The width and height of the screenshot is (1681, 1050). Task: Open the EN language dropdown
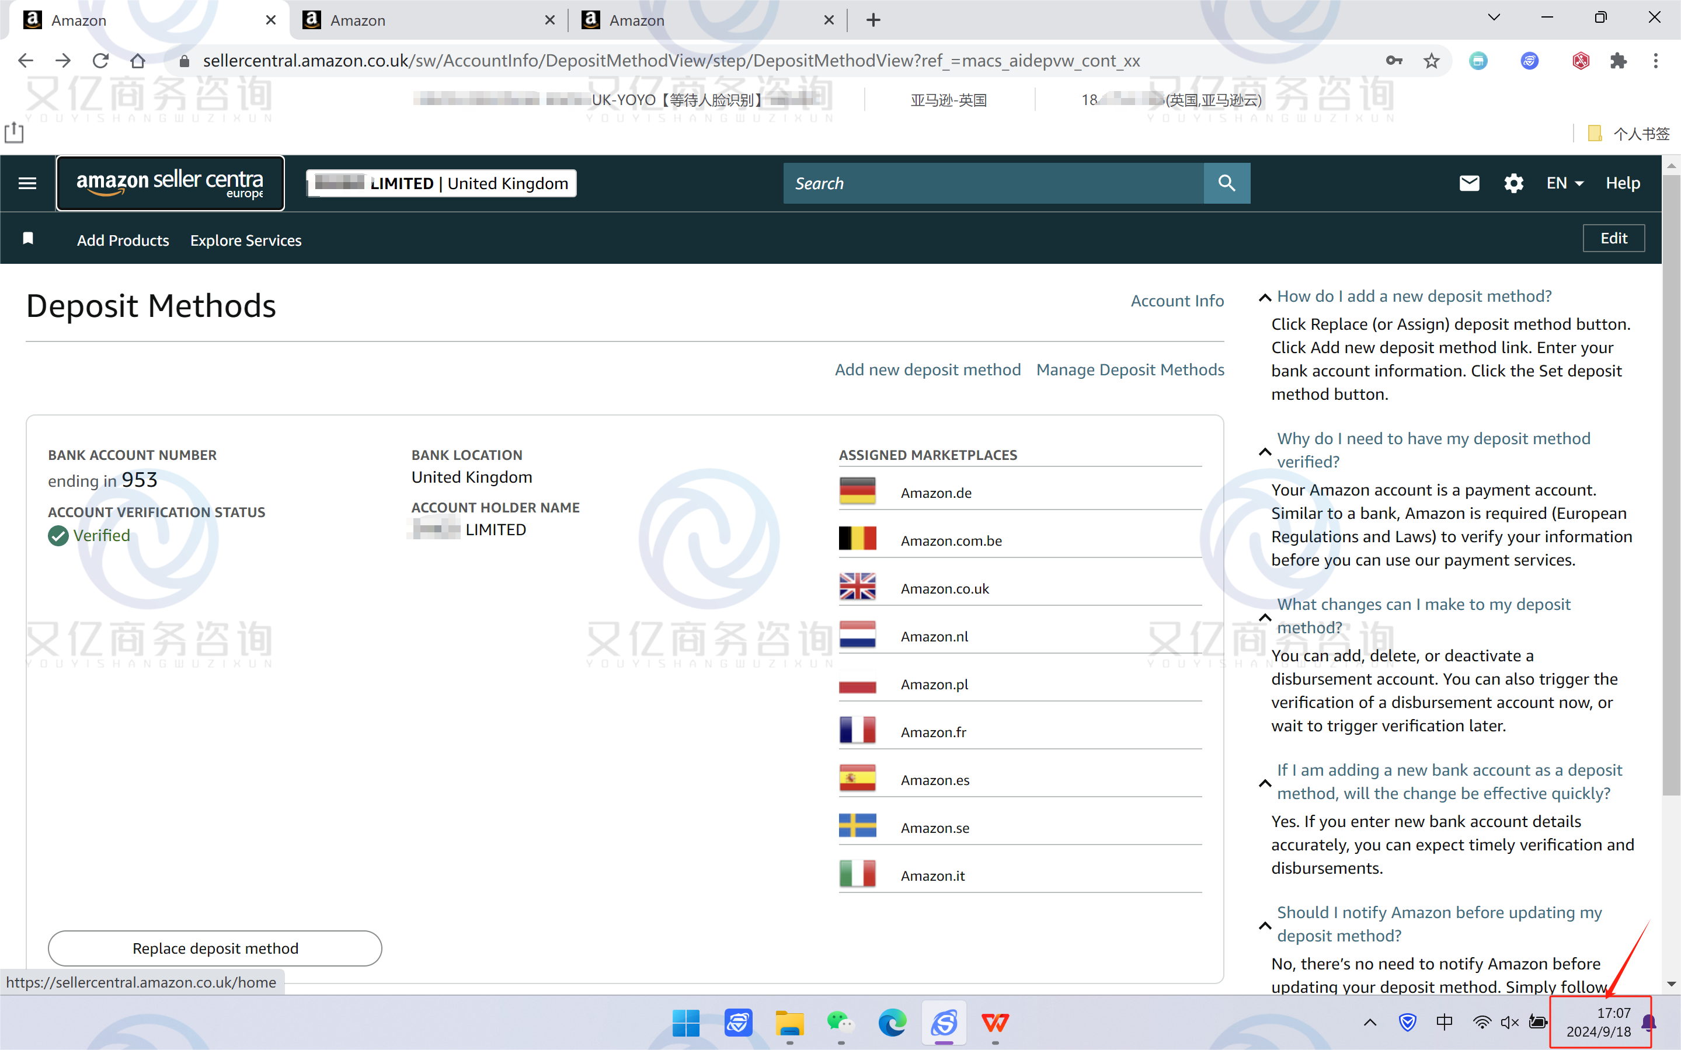pos(1565,183)
